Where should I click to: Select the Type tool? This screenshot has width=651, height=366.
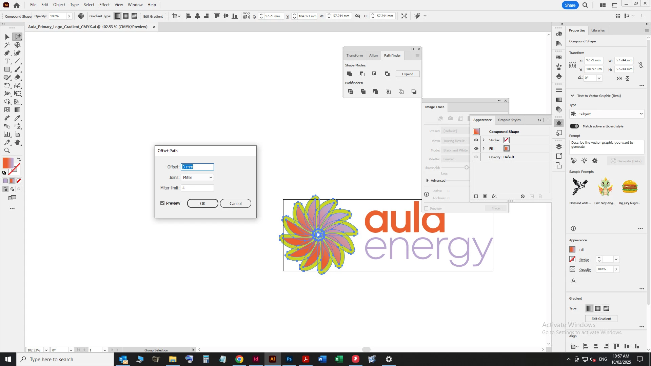(7, 61)
